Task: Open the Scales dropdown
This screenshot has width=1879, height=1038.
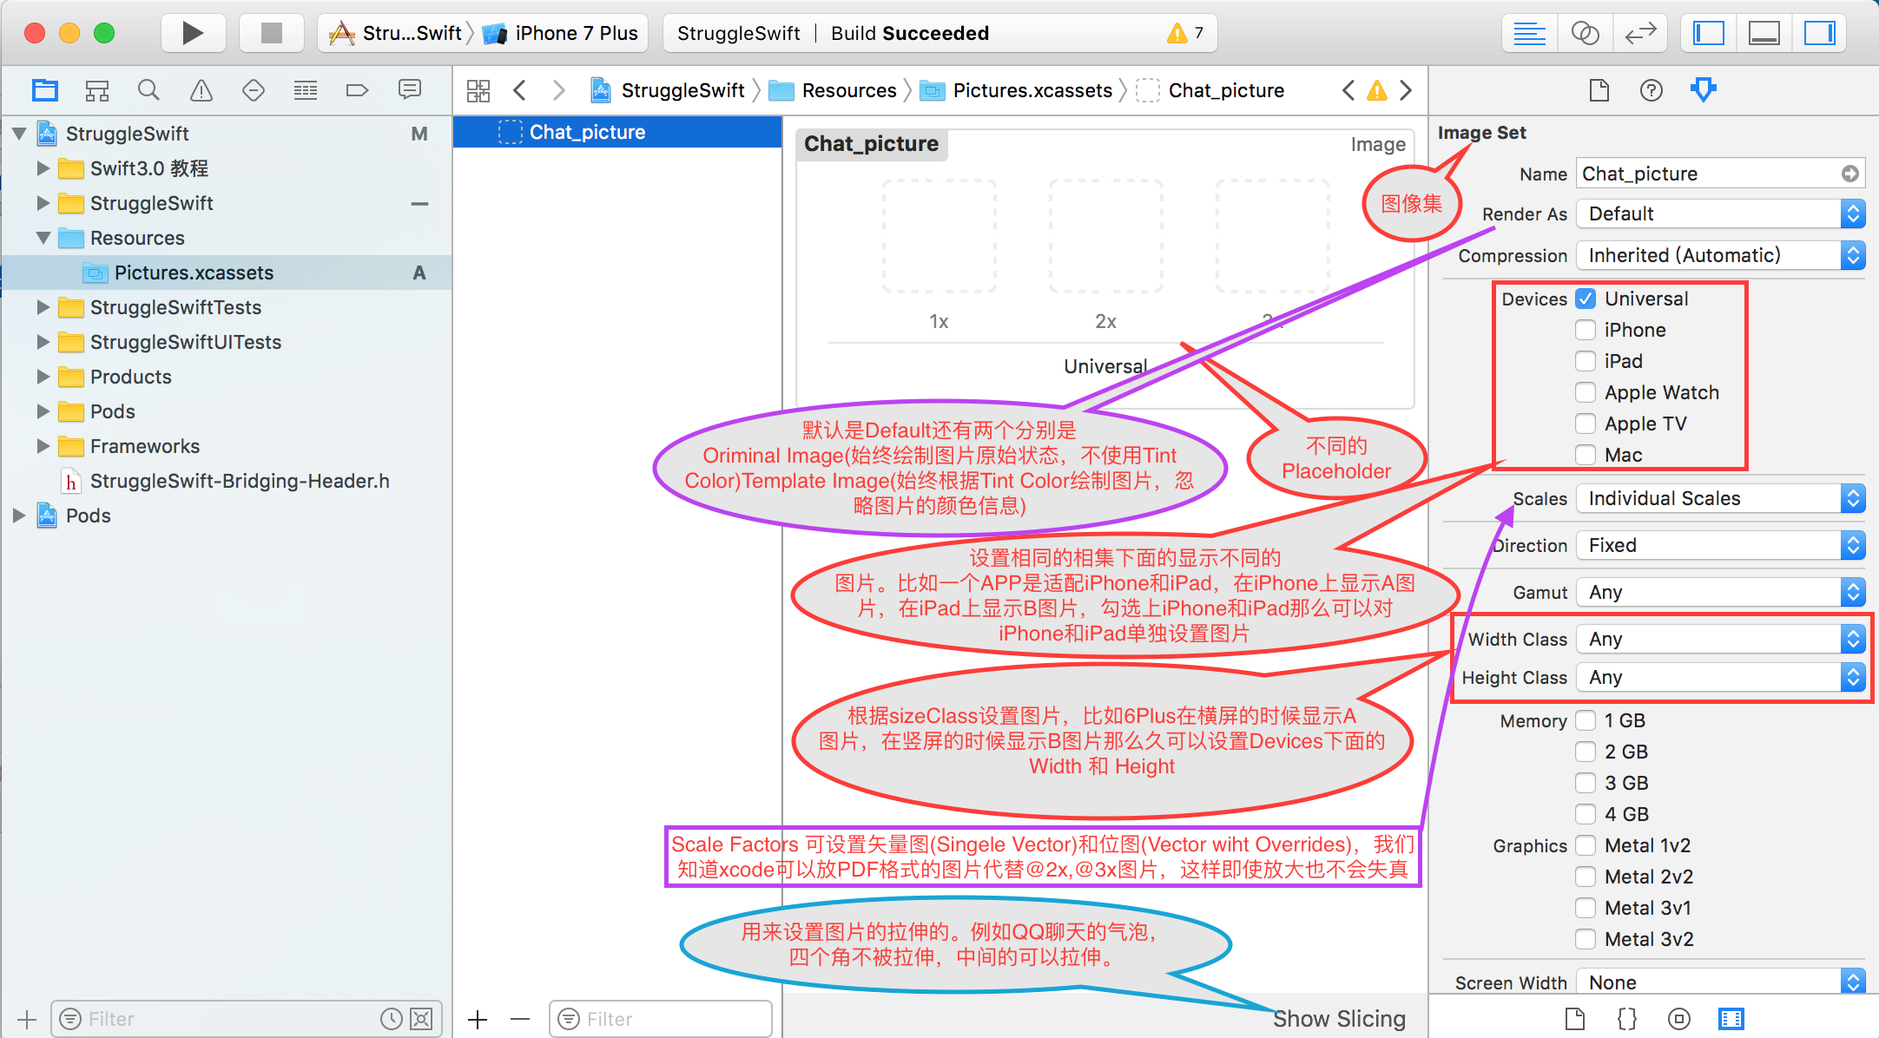Action: point(1721,498)
